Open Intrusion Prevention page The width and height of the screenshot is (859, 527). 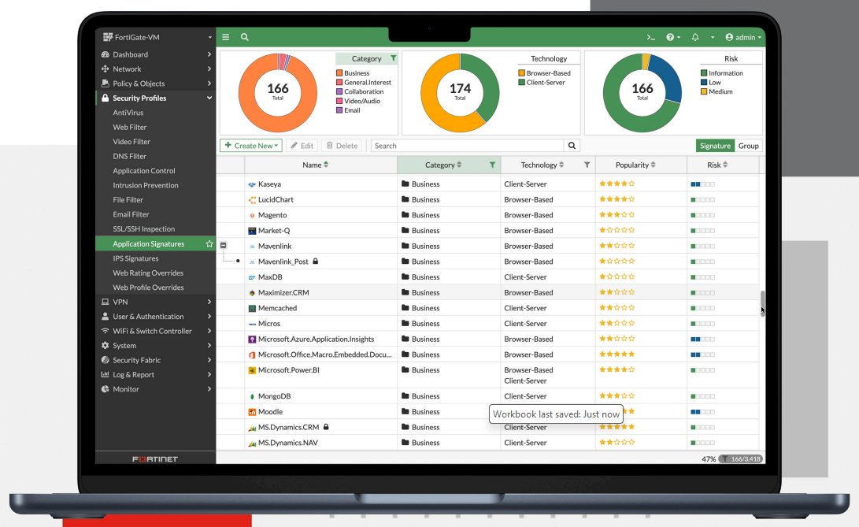point(146,185)
